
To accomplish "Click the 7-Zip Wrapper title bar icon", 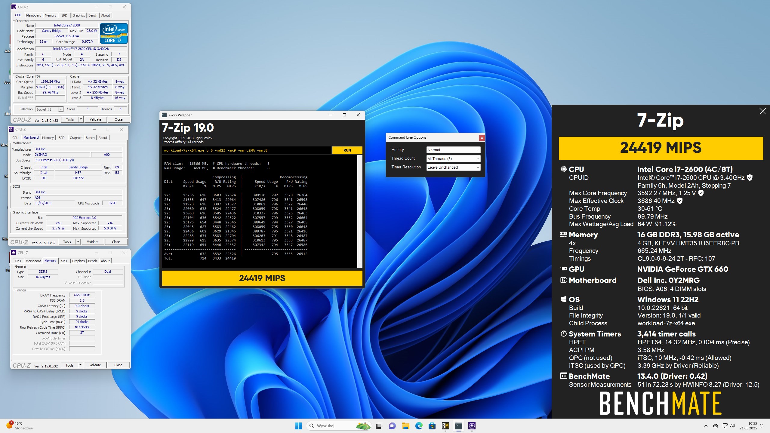I will (x=164, y=115).
